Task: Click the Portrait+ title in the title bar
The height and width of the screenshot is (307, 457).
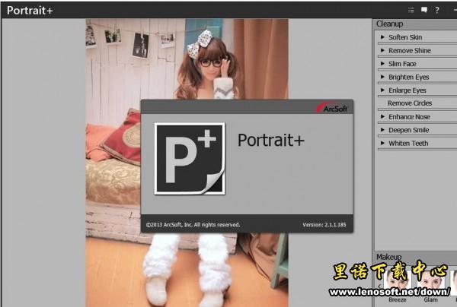Action: point(30,11)
